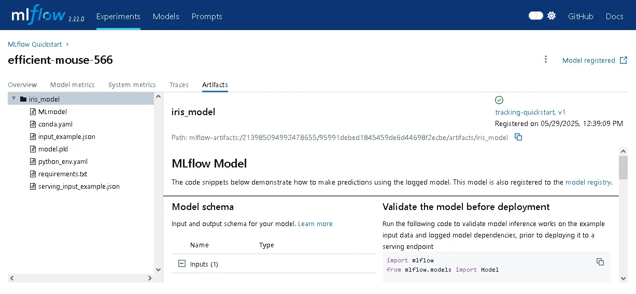The width and height of the screenshot is (636, 294).
Task: Click the file tree scroll-right arrow
Action: coord(150,278)
